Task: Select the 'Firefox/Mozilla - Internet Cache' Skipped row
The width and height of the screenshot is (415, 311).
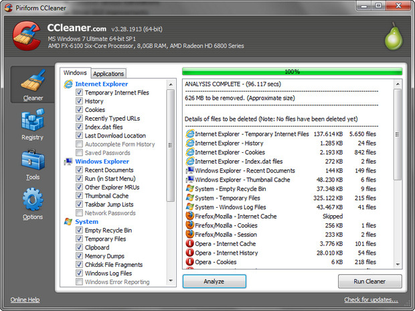Action: tap(281, 216)
